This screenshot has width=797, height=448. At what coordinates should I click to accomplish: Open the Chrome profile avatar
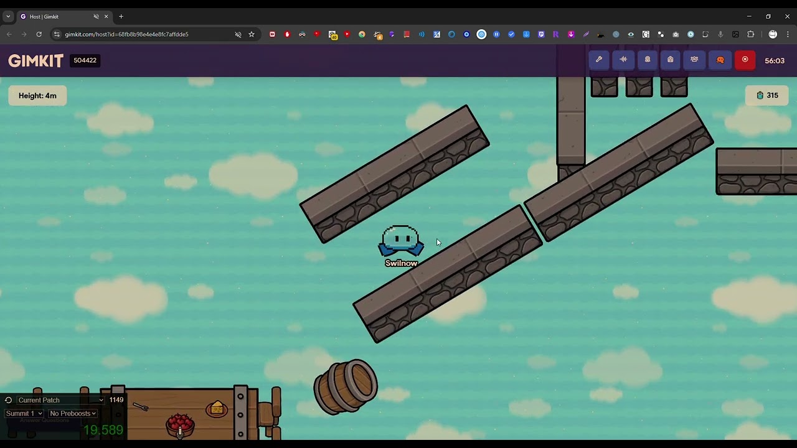click(x=773, y=34)
